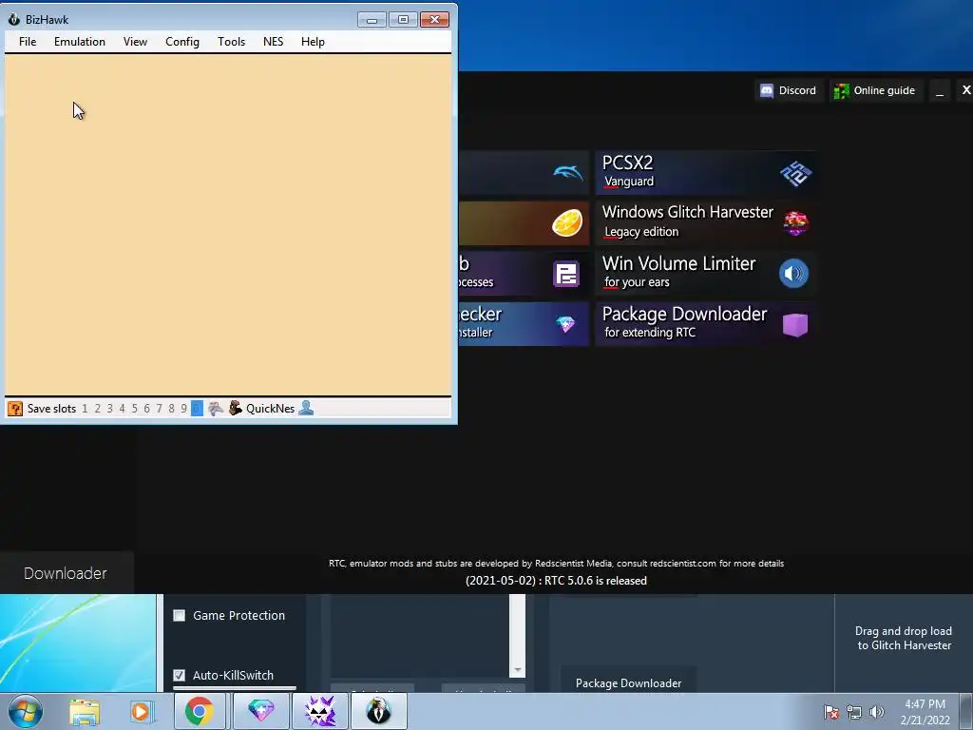Click the volume speaker tray icon
This screenshot has width=973, height=730.
tap(876, 712)
